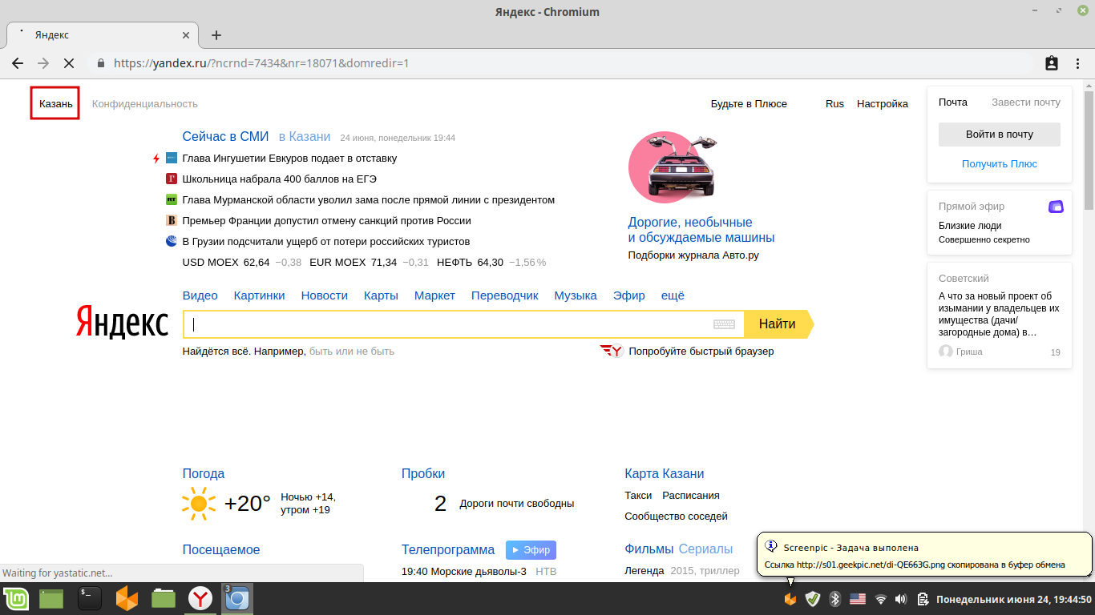Click the purple Прямой эфир icon
Image resolution: width=1095 pixels, height=615 pixels.
1056,207
